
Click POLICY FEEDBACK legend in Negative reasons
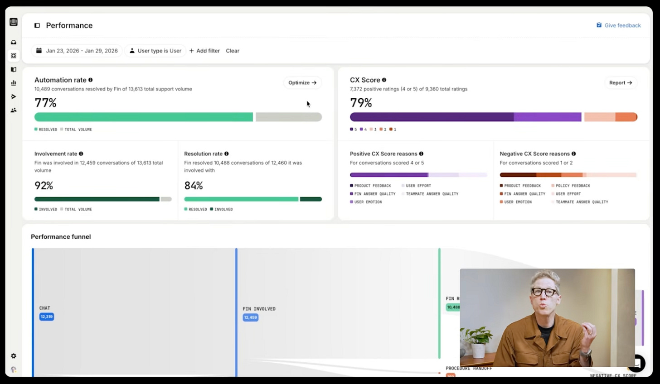pos(571,186)
